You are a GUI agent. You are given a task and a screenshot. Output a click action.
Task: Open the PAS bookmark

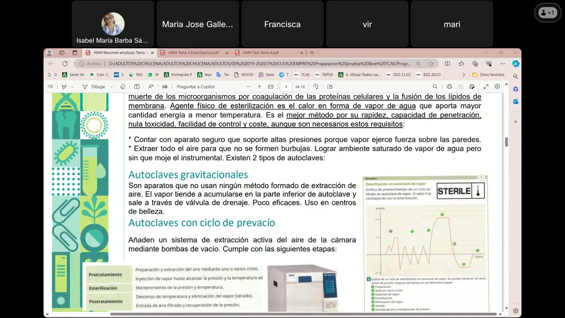tap(136, 75)
